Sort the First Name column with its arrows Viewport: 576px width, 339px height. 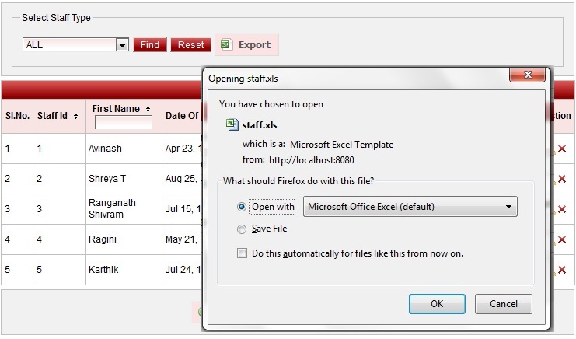coord(148,110)
